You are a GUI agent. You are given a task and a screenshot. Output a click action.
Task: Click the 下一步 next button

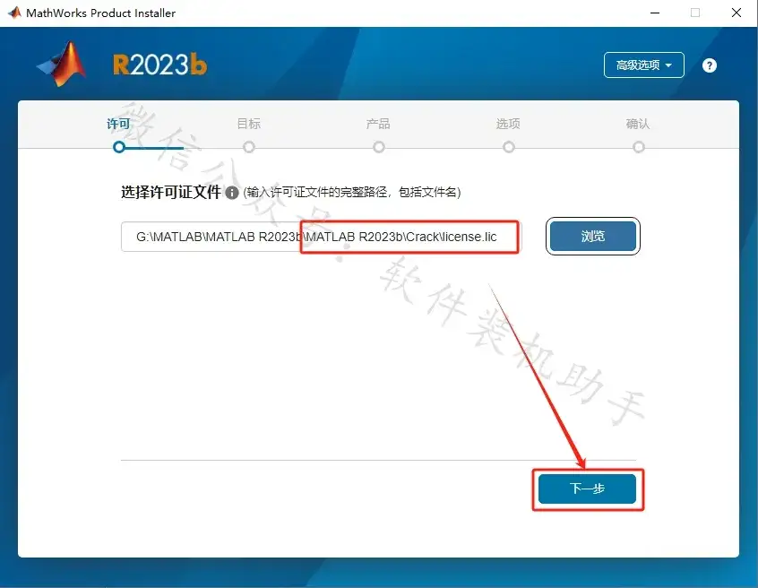(x=587, y=489)
